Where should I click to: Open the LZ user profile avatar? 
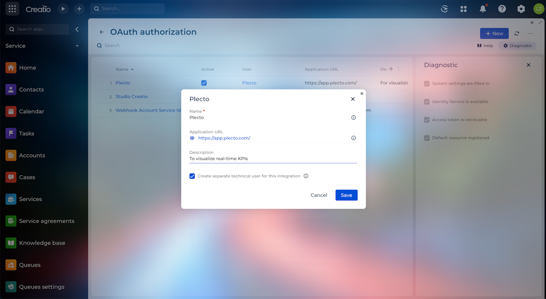pyautogui.click(x=538, y=9)
